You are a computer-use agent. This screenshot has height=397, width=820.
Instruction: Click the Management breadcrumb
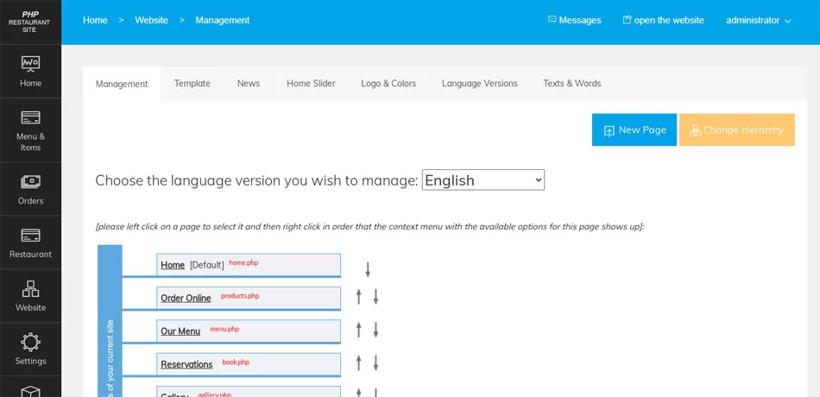click(222, 21)
